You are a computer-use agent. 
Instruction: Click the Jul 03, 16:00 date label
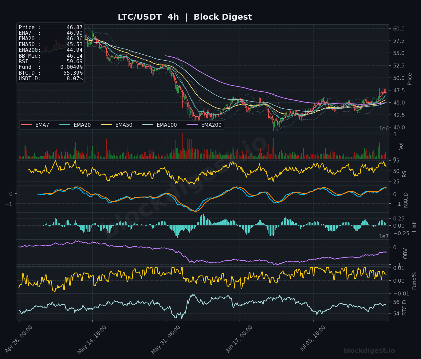coord(313,339)
